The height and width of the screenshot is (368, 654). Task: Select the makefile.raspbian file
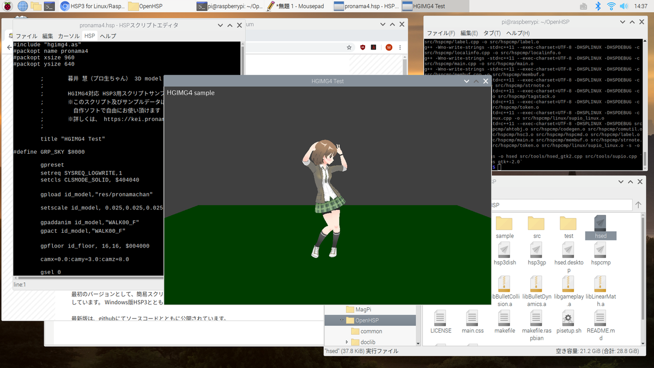537,325
